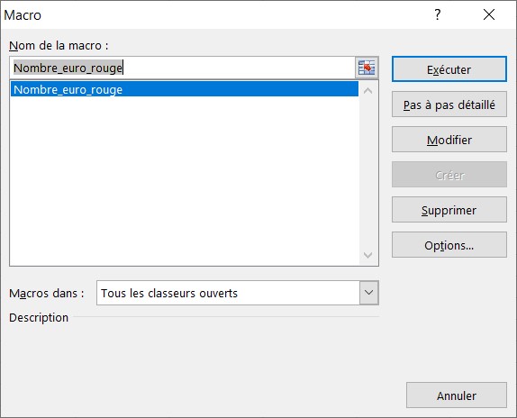Dismiss the dialog with Annuler
The height and width of the screenshot is (418, 517).
[x=457, y=395]
